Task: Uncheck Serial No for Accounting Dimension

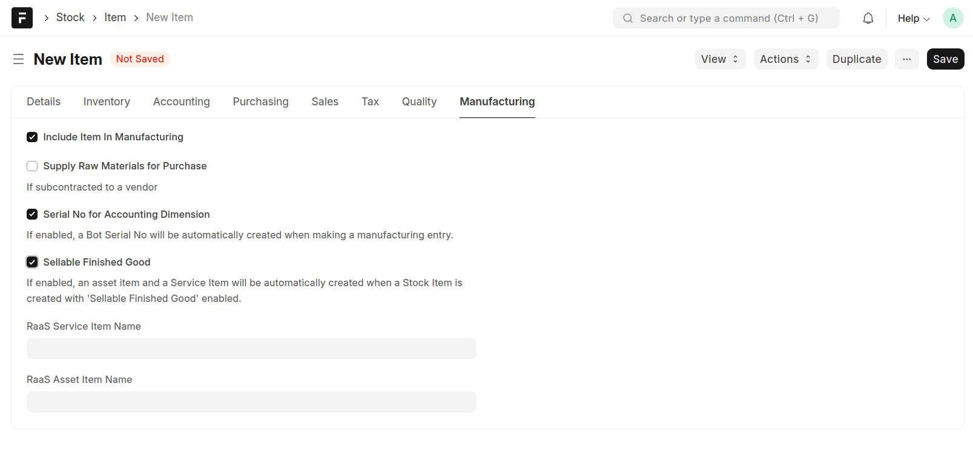Action: point(32,215)
